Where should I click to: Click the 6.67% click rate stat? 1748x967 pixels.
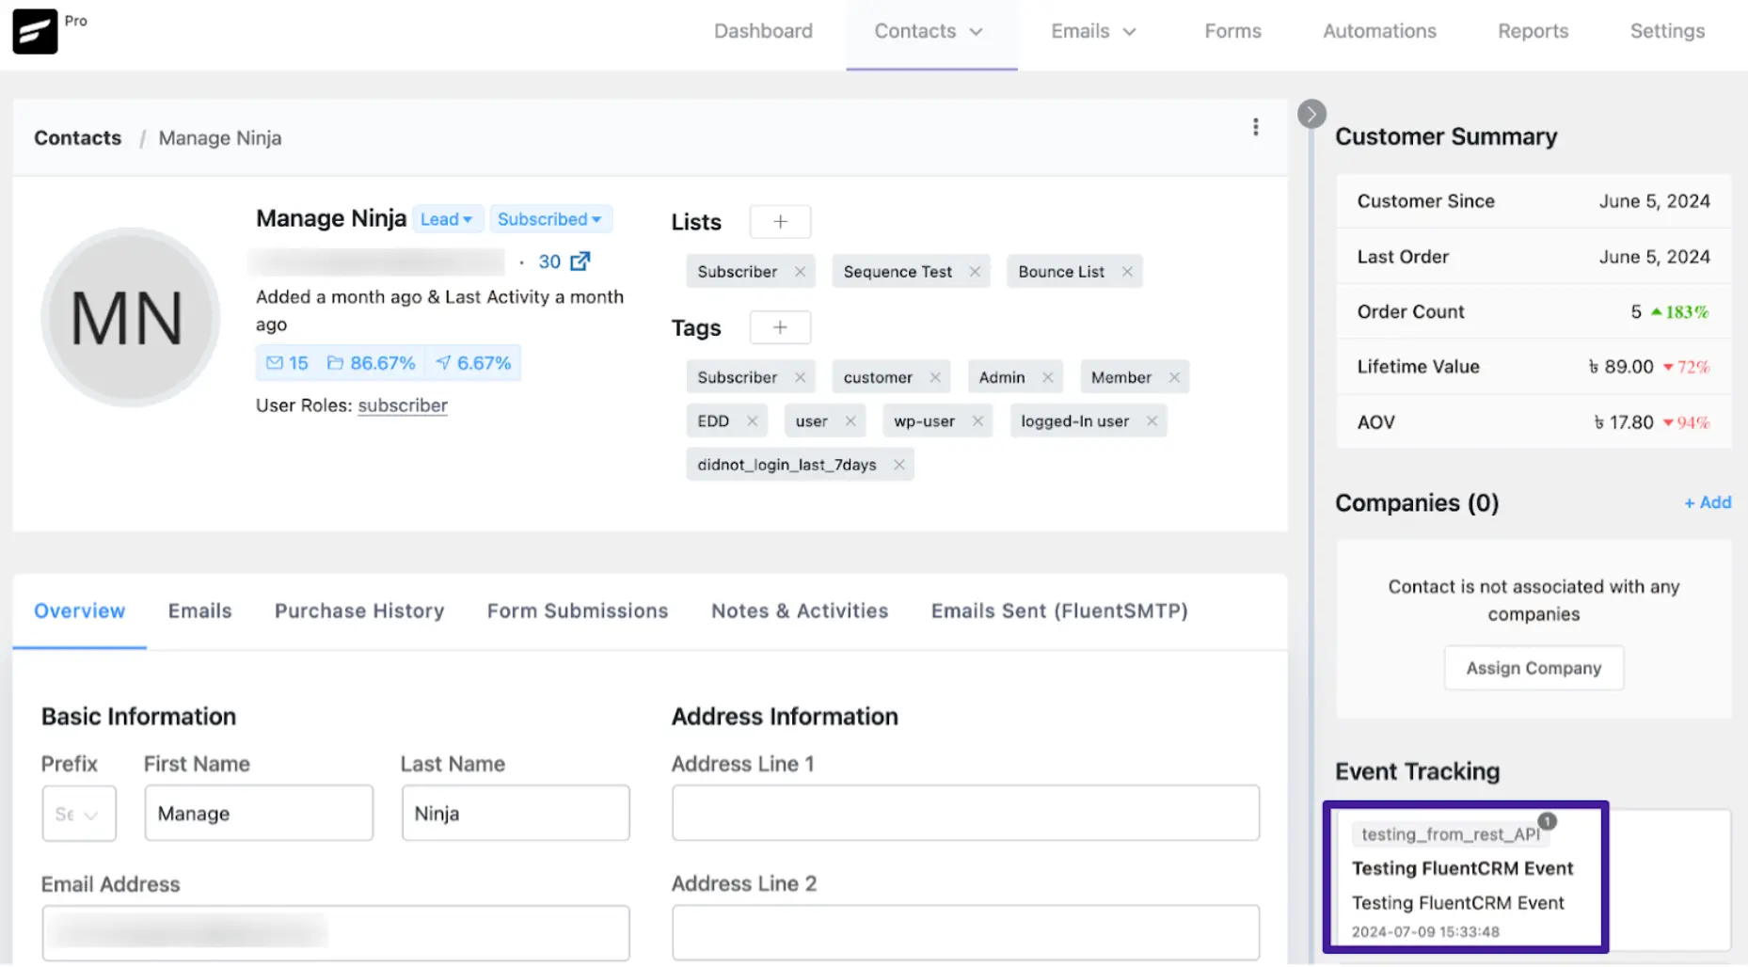[473, 363]
